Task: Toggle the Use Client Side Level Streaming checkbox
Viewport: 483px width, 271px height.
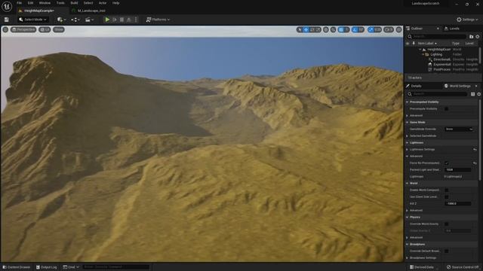Action: point(446,197)
